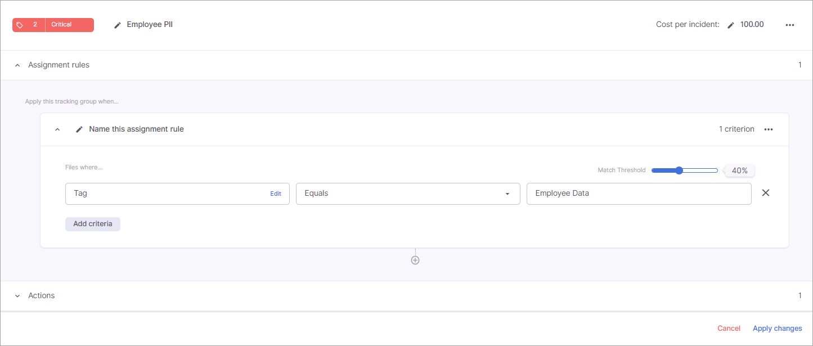The image size is (813, 346).
Task: Edit the cost per incident pencil icon
Action: click(731, 25)
